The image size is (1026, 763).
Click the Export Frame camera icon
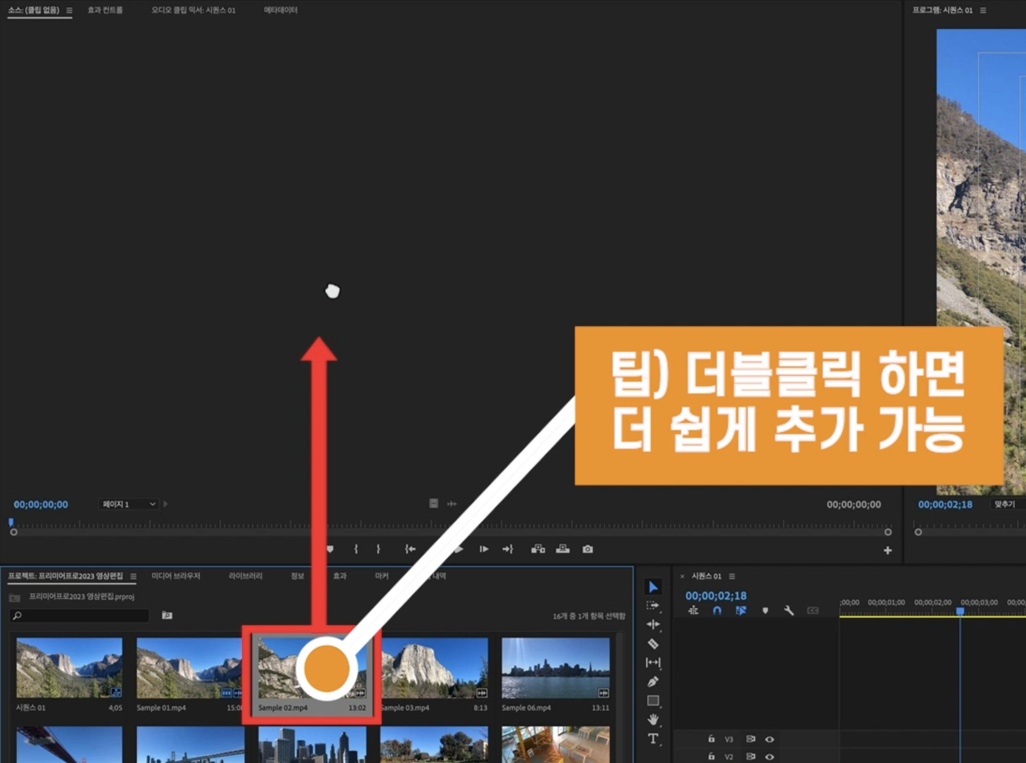click(588, 549)
